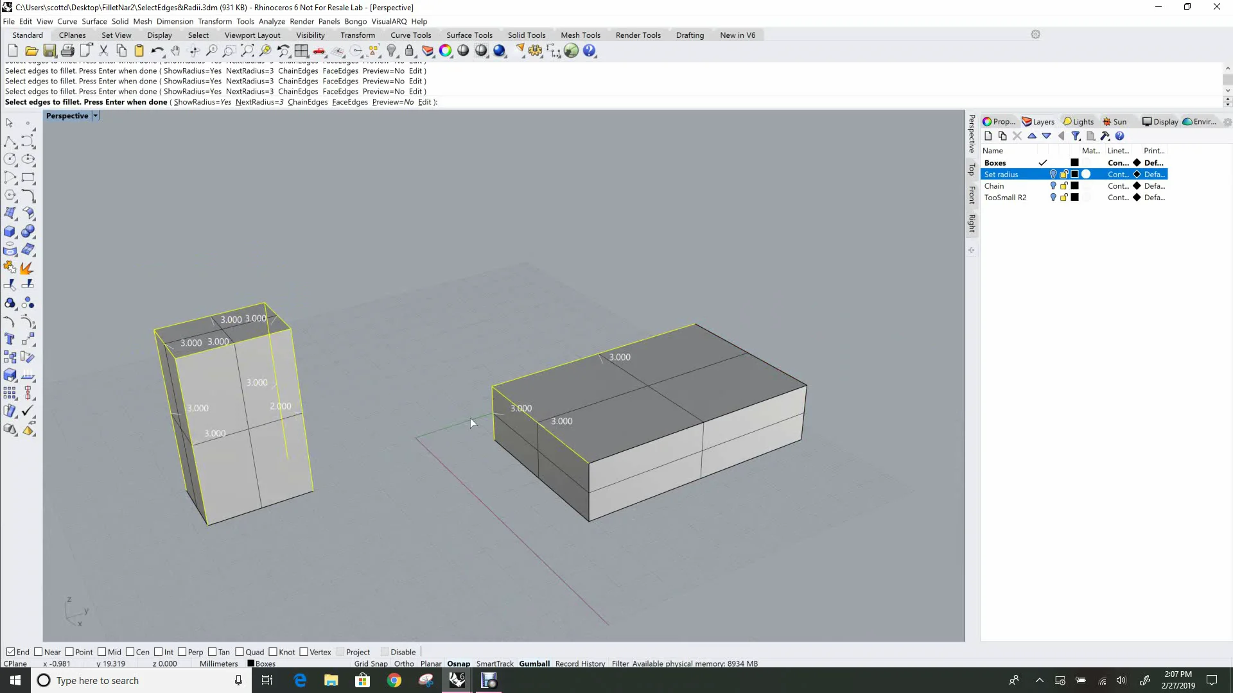Move layer up with the blue triangle
This screenshot has height=693, width=1233.
(x=1032, y=136)
